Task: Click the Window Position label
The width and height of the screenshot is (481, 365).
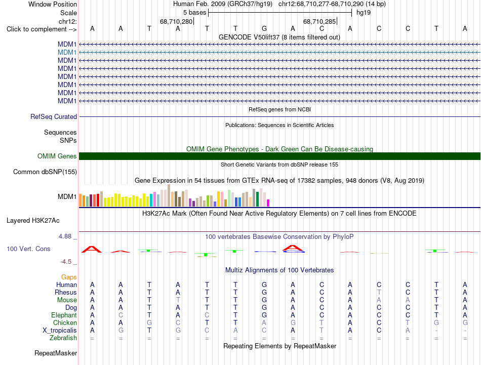Action: (x=53, y=4)
